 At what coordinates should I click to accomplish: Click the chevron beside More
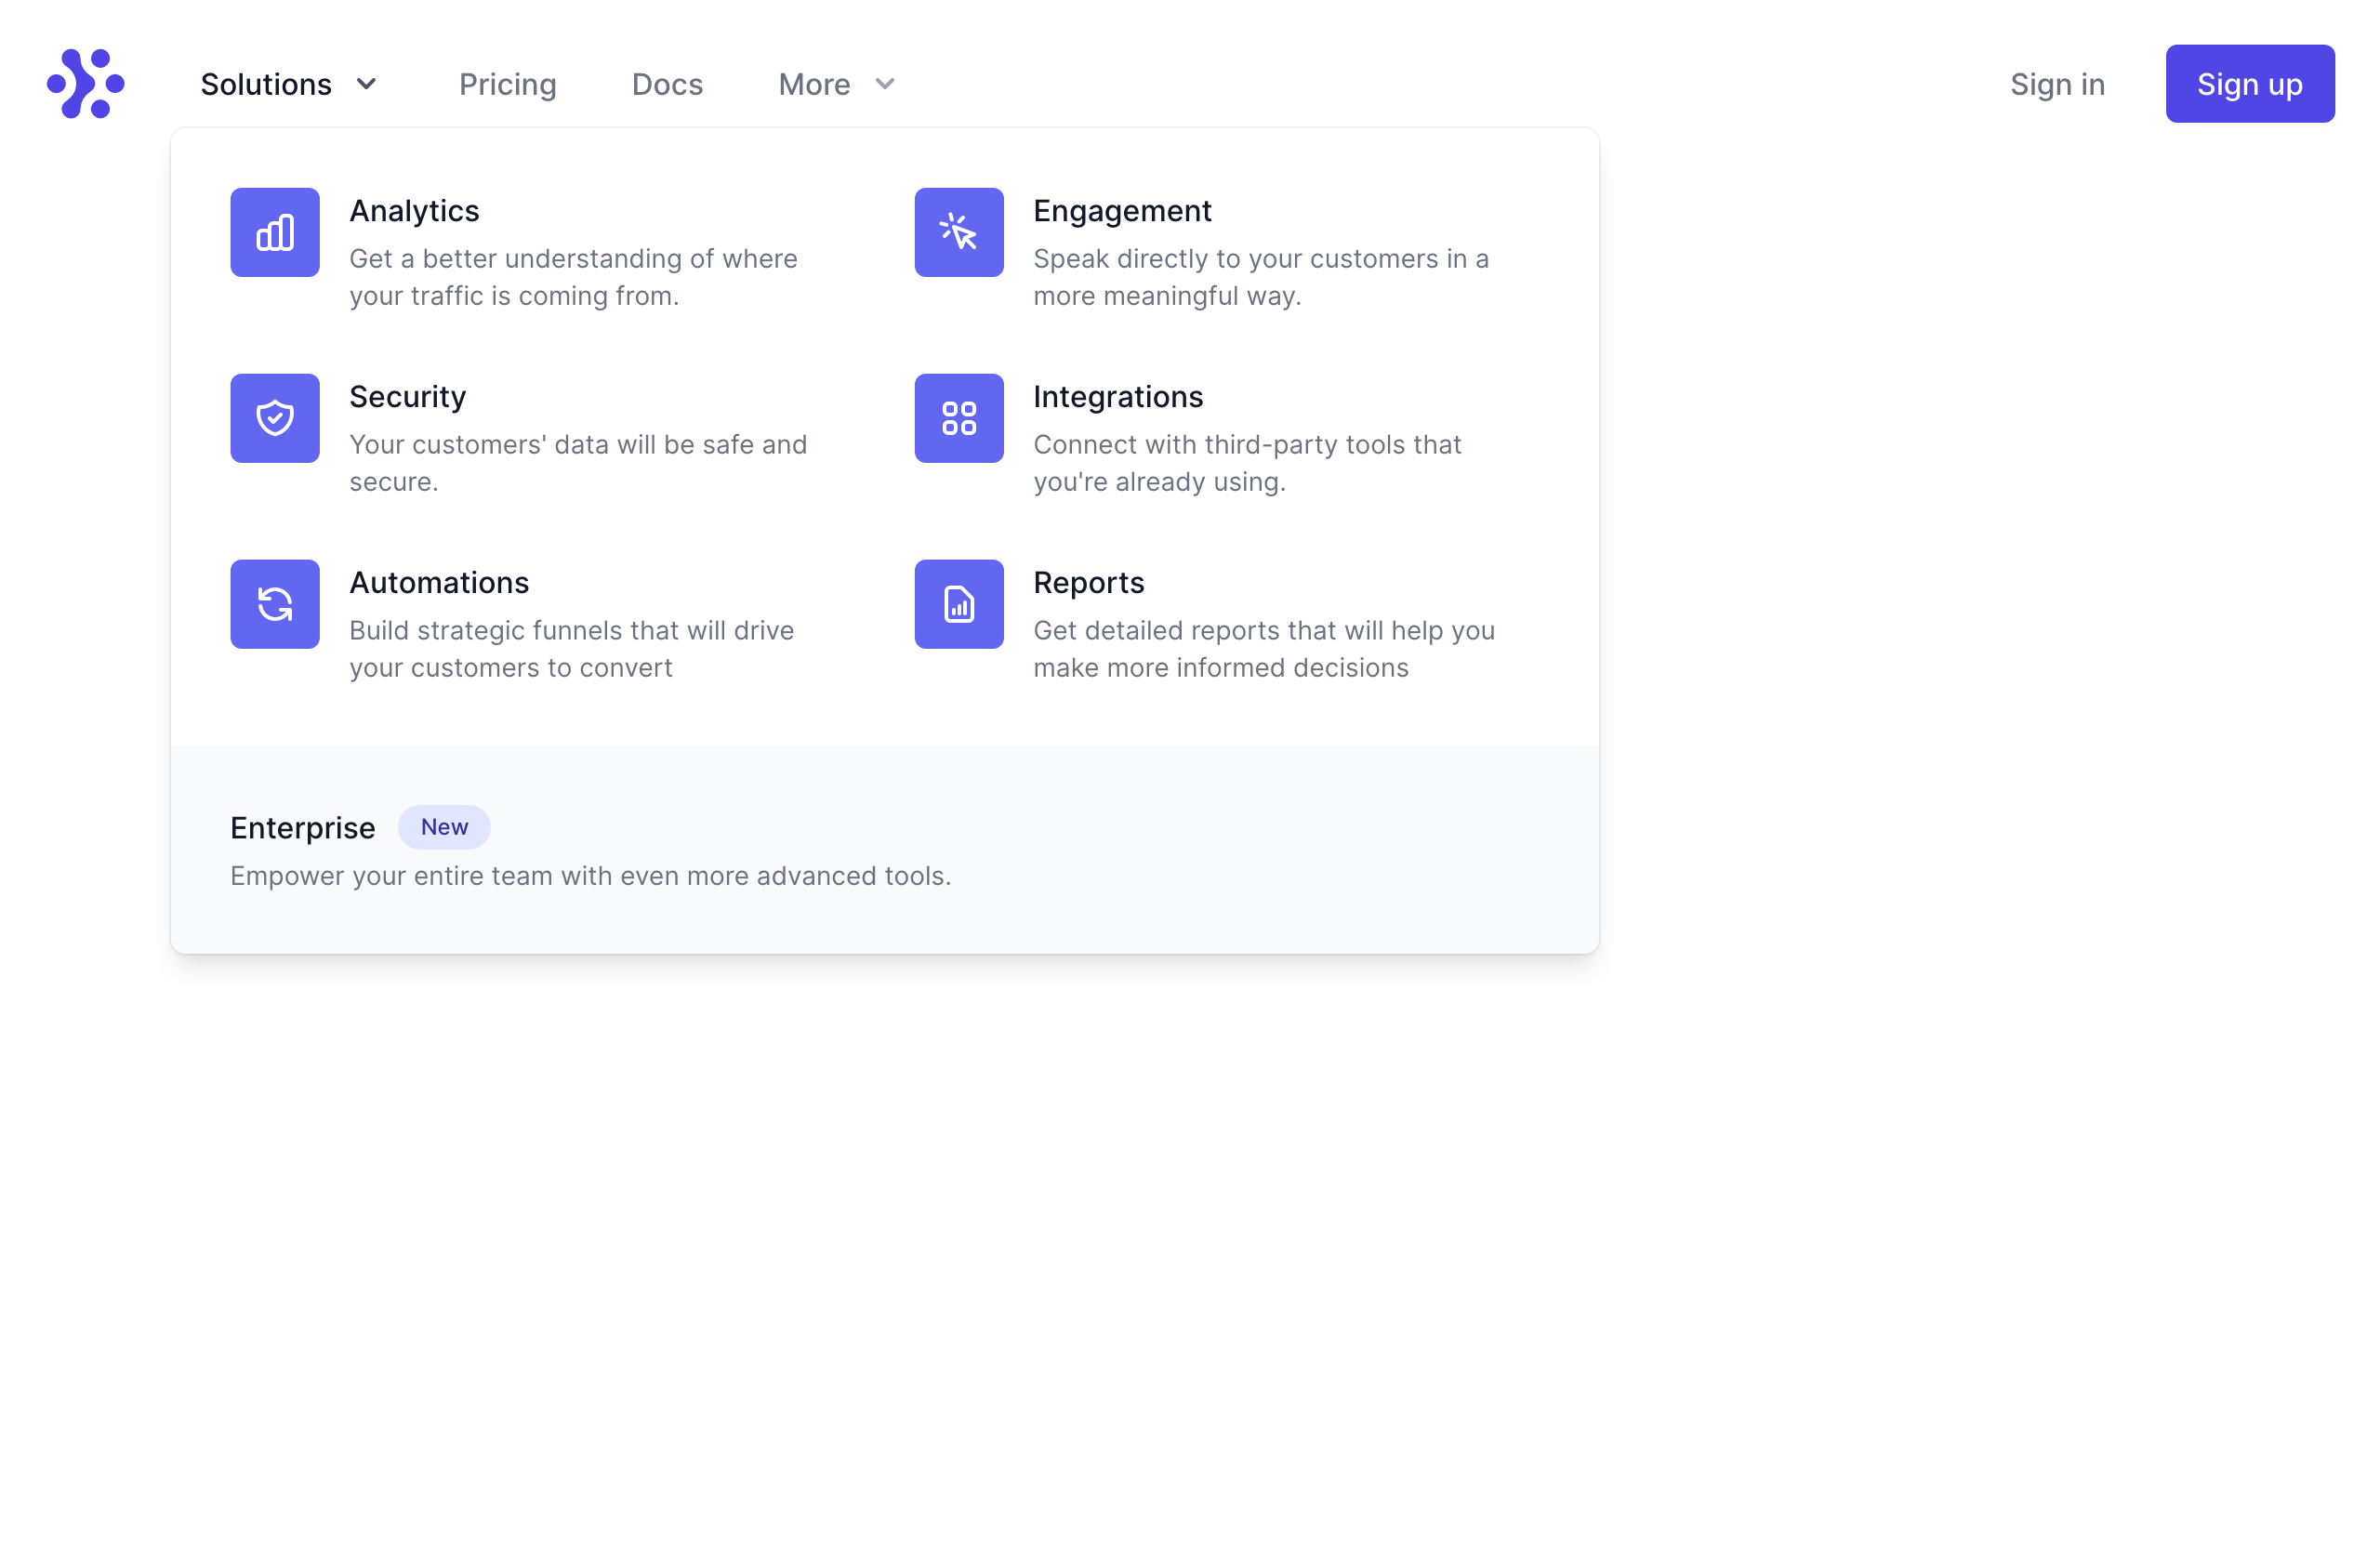point(885,85)
